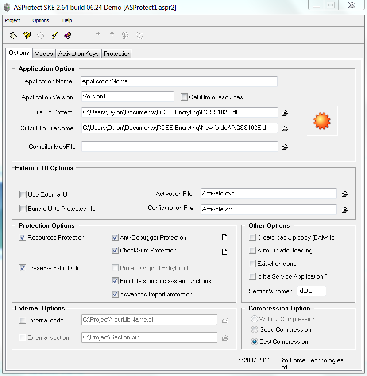Uncheck Resources Protection
This screenshot has width=367, height=376.
click(23, 237)
